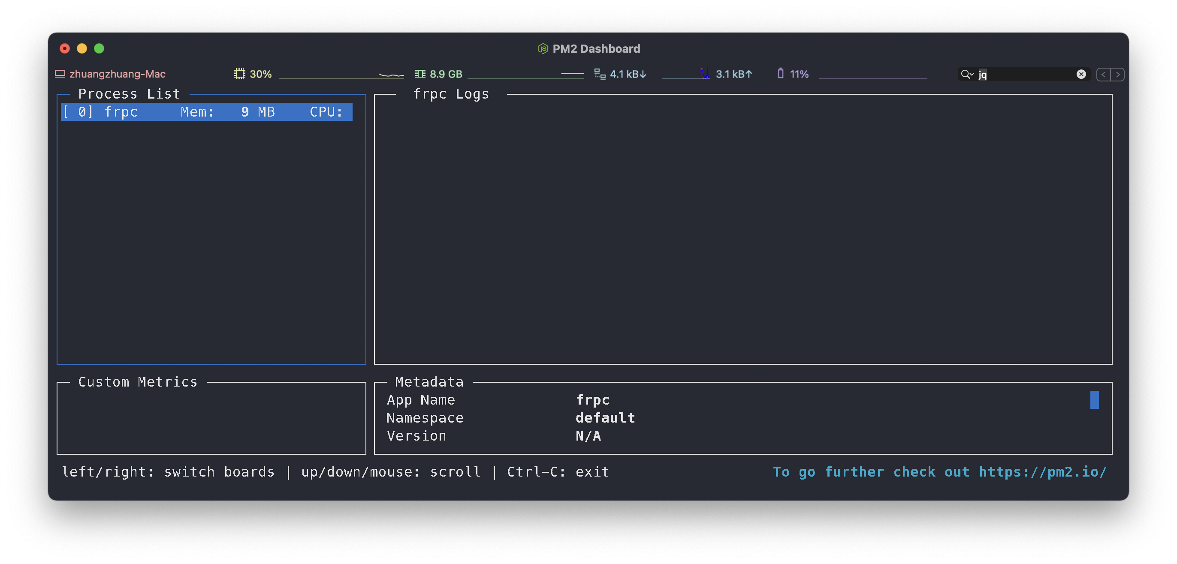Minimize the window with the yellow button
This screenshot has height=564, width=1177.
click(x=82, y=48)
